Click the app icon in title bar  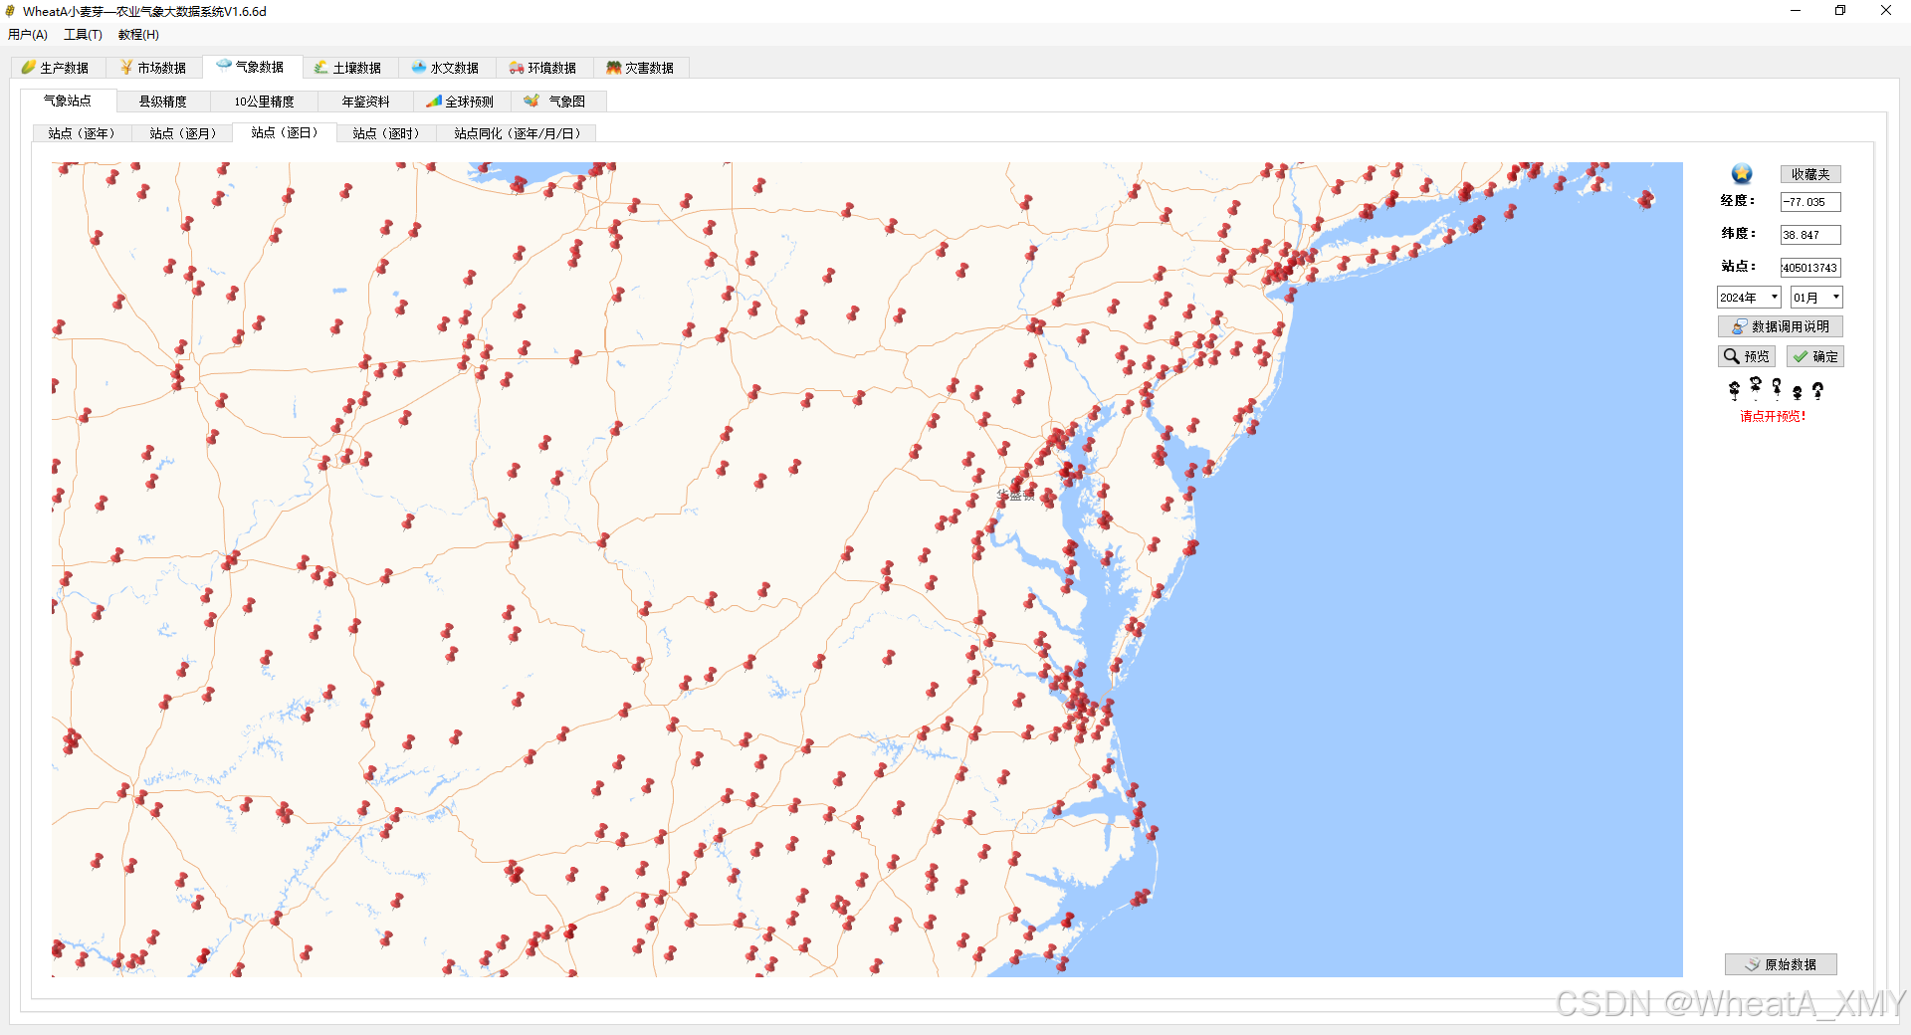[x=10, y=11]
